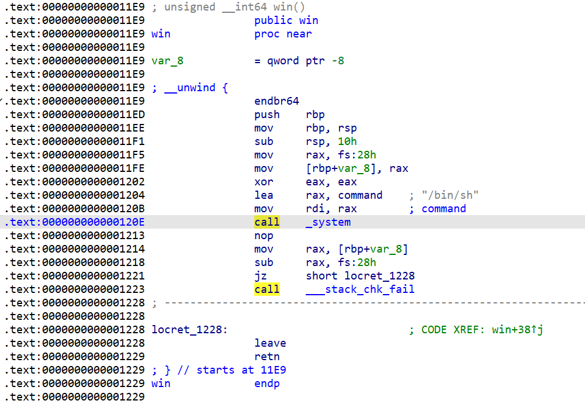Click the highlighted call mnemonic before _system
Viewport: 585px width, 404px height.
click(267, 222)
